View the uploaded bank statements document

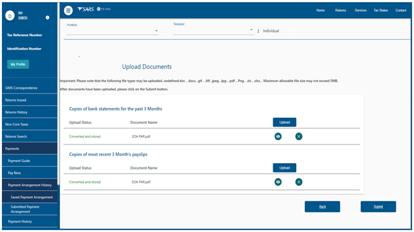[278, 136]
